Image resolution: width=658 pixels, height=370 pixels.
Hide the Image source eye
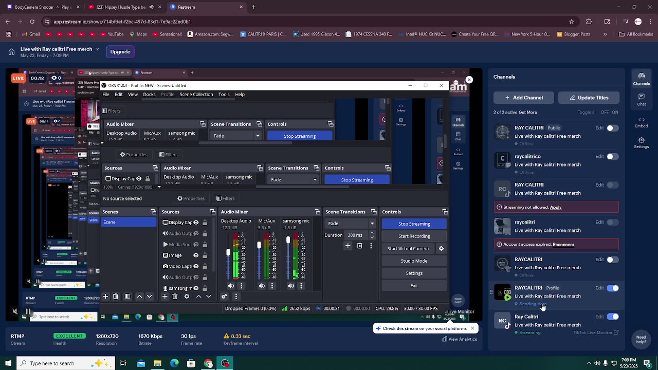click(x=196, y=255)
